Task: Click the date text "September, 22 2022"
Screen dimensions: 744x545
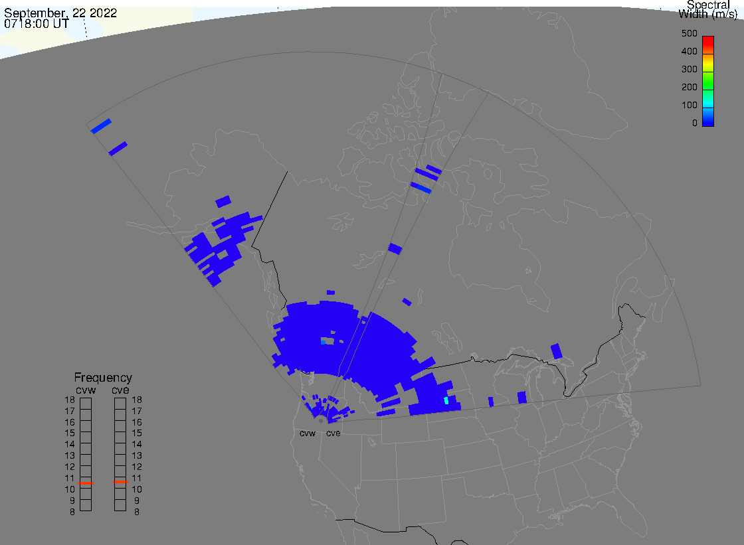Action: (x=60, y=13)
